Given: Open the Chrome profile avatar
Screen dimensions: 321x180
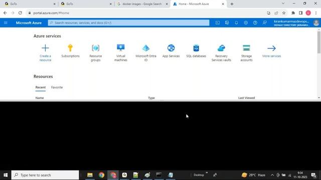Looking at the screenshot, I should (x=308, y=13).
